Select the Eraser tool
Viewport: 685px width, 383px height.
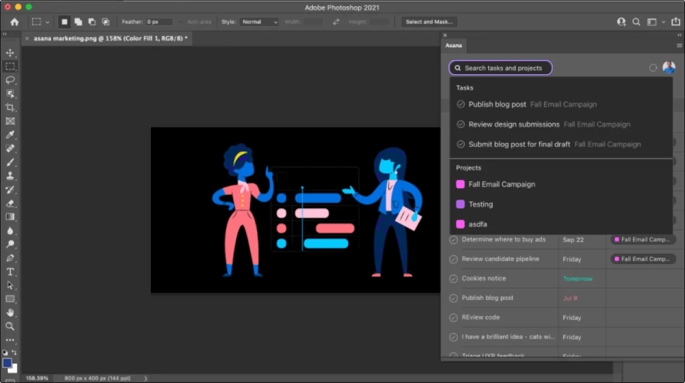tap(10, 203)
